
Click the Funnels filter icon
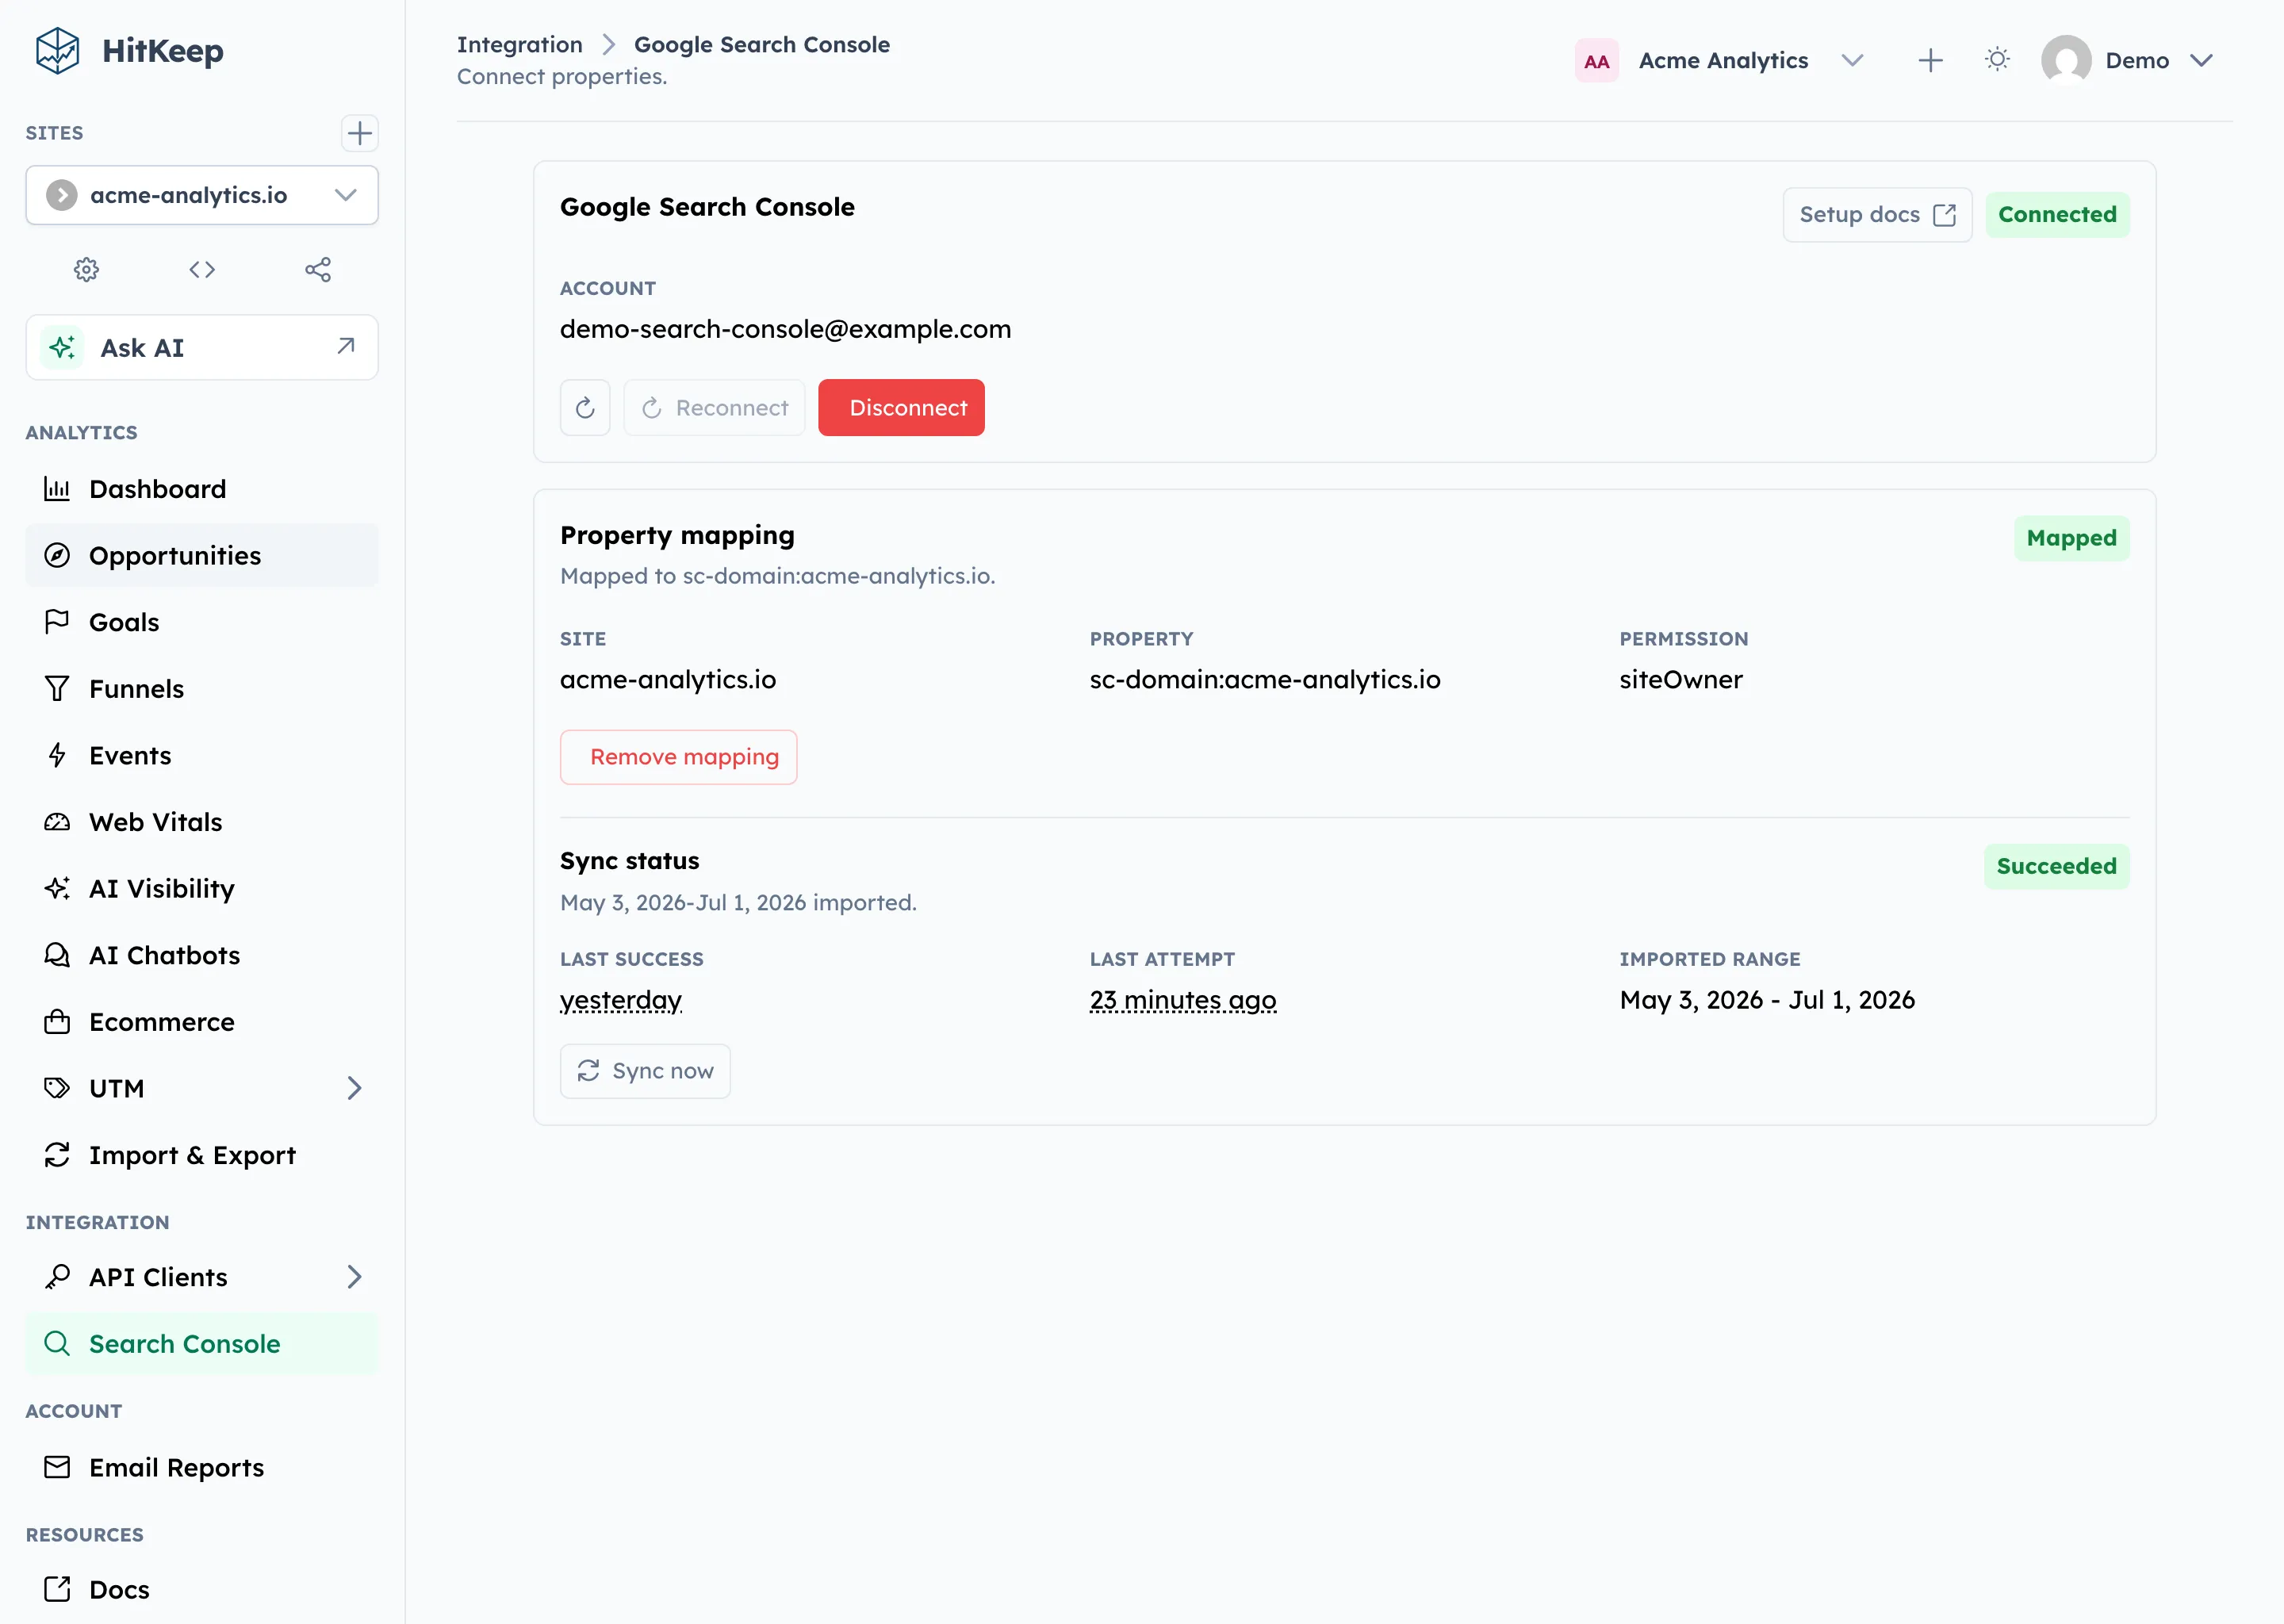coord(57,689)
